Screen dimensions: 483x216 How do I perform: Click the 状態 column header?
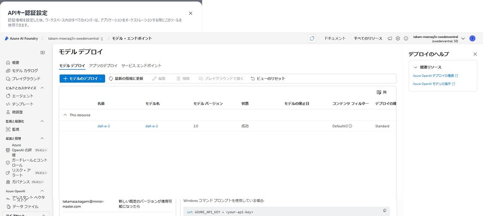[245, 104]
